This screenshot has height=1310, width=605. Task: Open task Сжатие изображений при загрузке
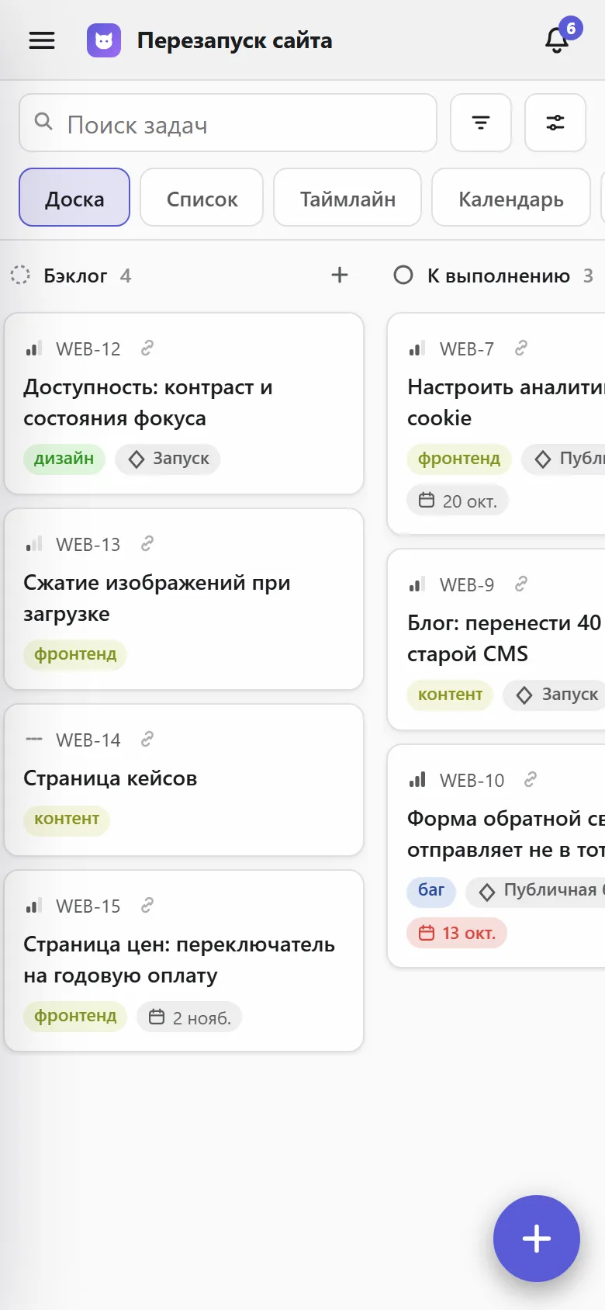pyautogui.click(x=184, y=599)
